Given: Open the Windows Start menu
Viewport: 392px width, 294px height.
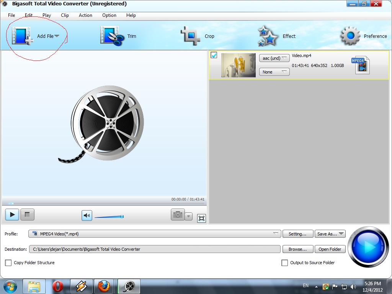Looking at the screenshot, I should coord(10,286).
